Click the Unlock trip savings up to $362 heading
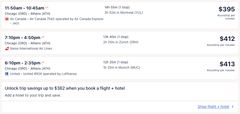 pyautogui.click(x=65, y=88)
